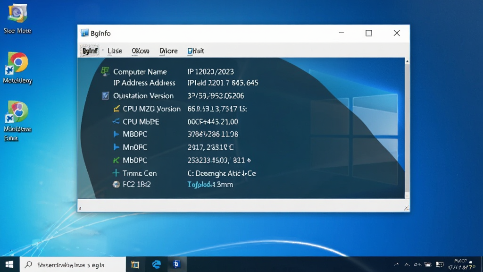
Task: Click the green K icon beside MbDPC
Action: point(116,160)
